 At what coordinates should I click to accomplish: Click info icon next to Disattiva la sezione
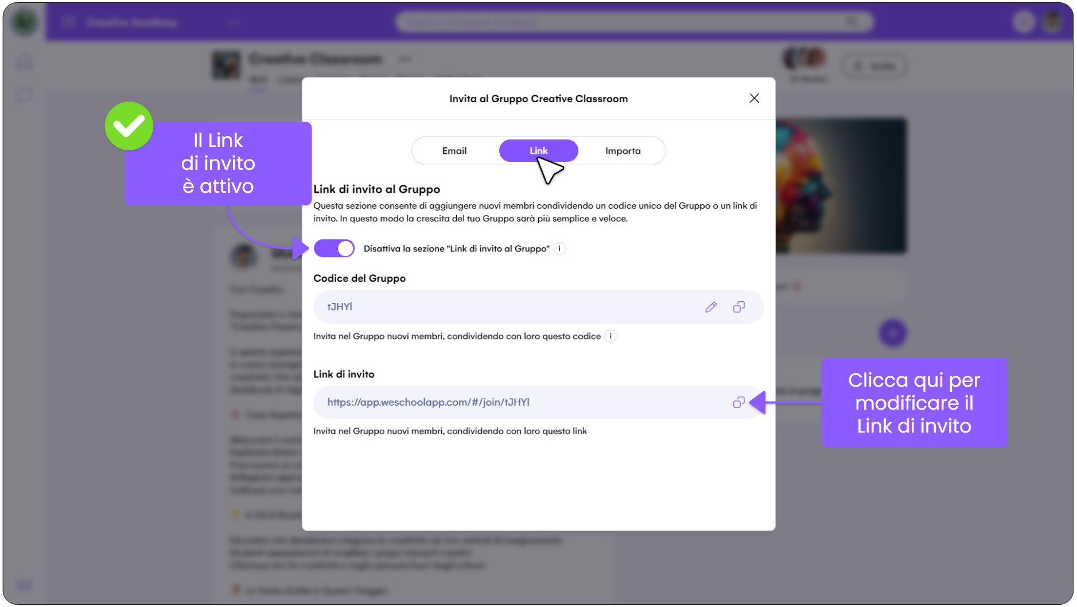[559, 248]
